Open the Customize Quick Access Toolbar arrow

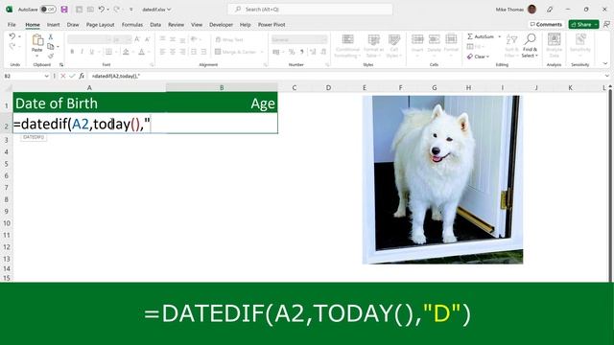[x=131, y=9]
